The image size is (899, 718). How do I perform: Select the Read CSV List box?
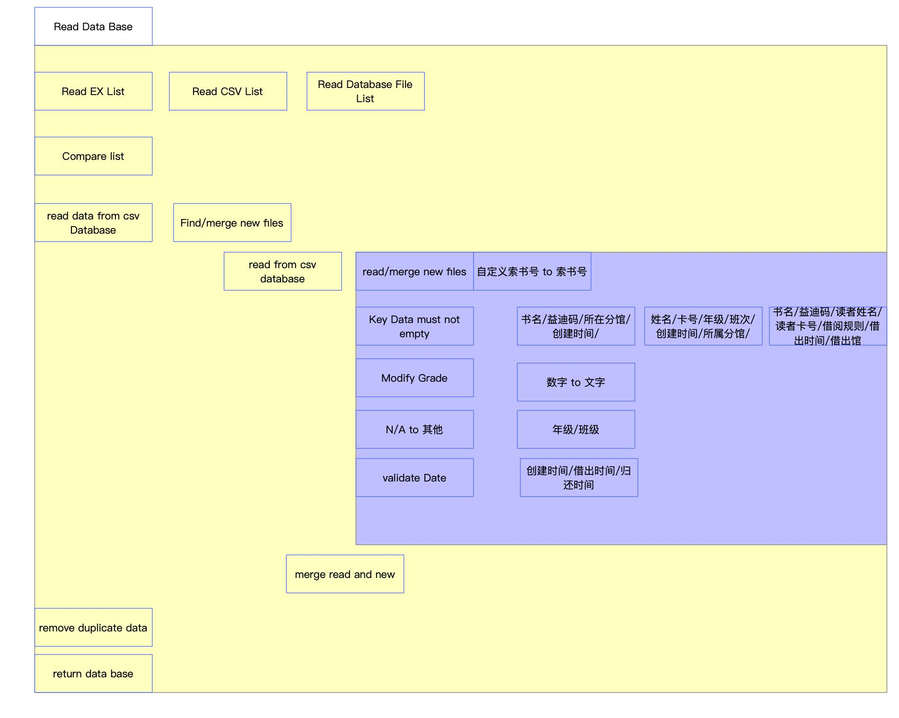228,91
